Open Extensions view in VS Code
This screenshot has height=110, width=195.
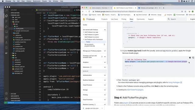click(6, 37)
